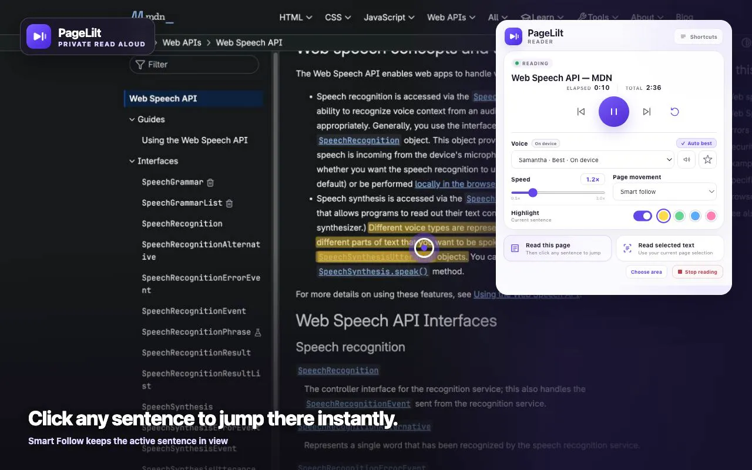Click the MDN logo
This screenshot has height=470, width=752.
coord(152,16)
